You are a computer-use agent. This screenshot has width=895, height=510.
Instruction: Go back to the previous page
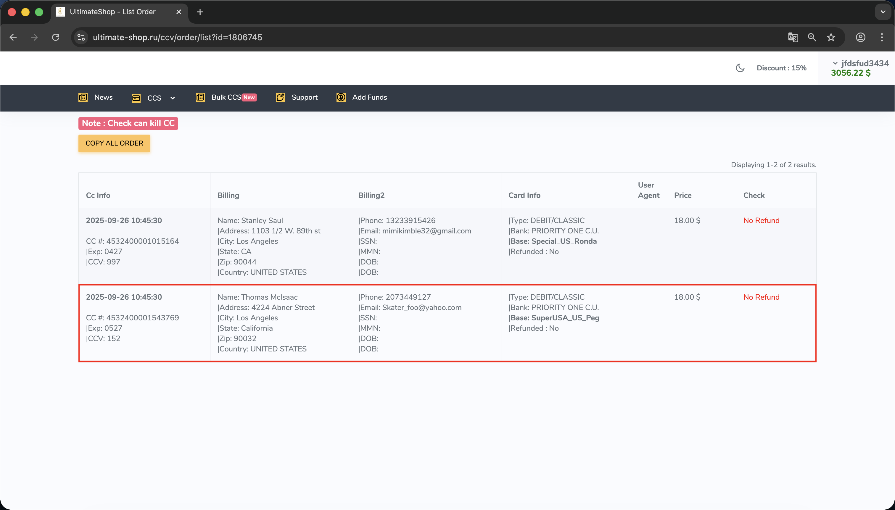(x=13, y=37)
